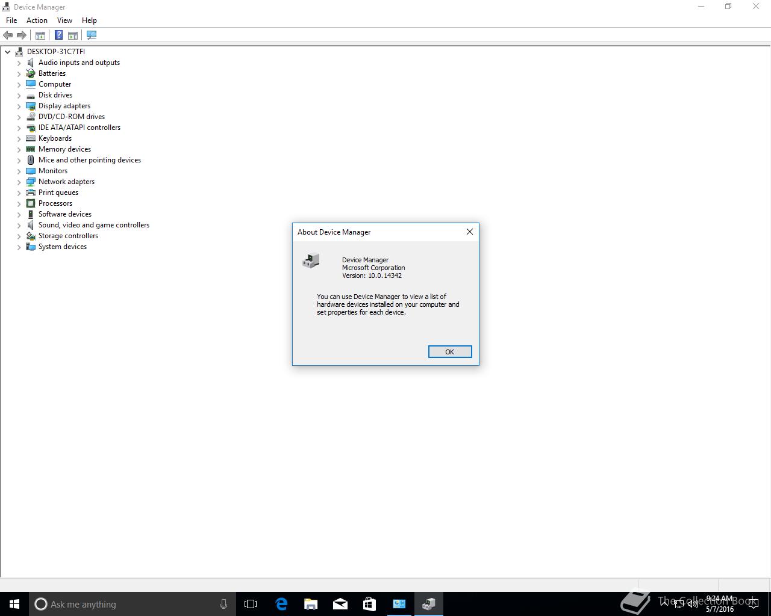The height and width of the screenshot is (616, 771).
Task: Click the network status tray icon
Action: (678, 604)
